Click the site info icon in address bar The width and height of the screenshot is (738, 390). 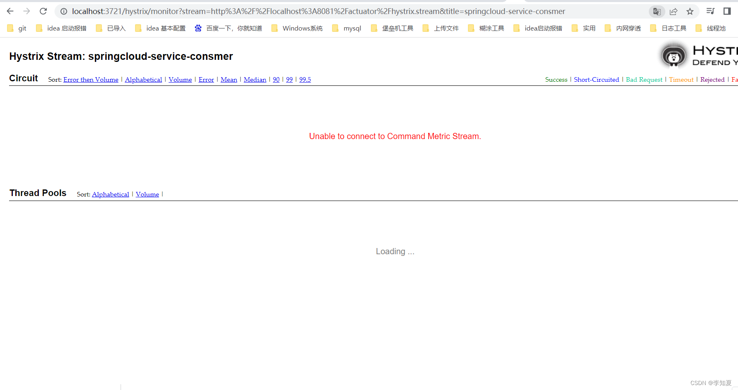point(64,12)
